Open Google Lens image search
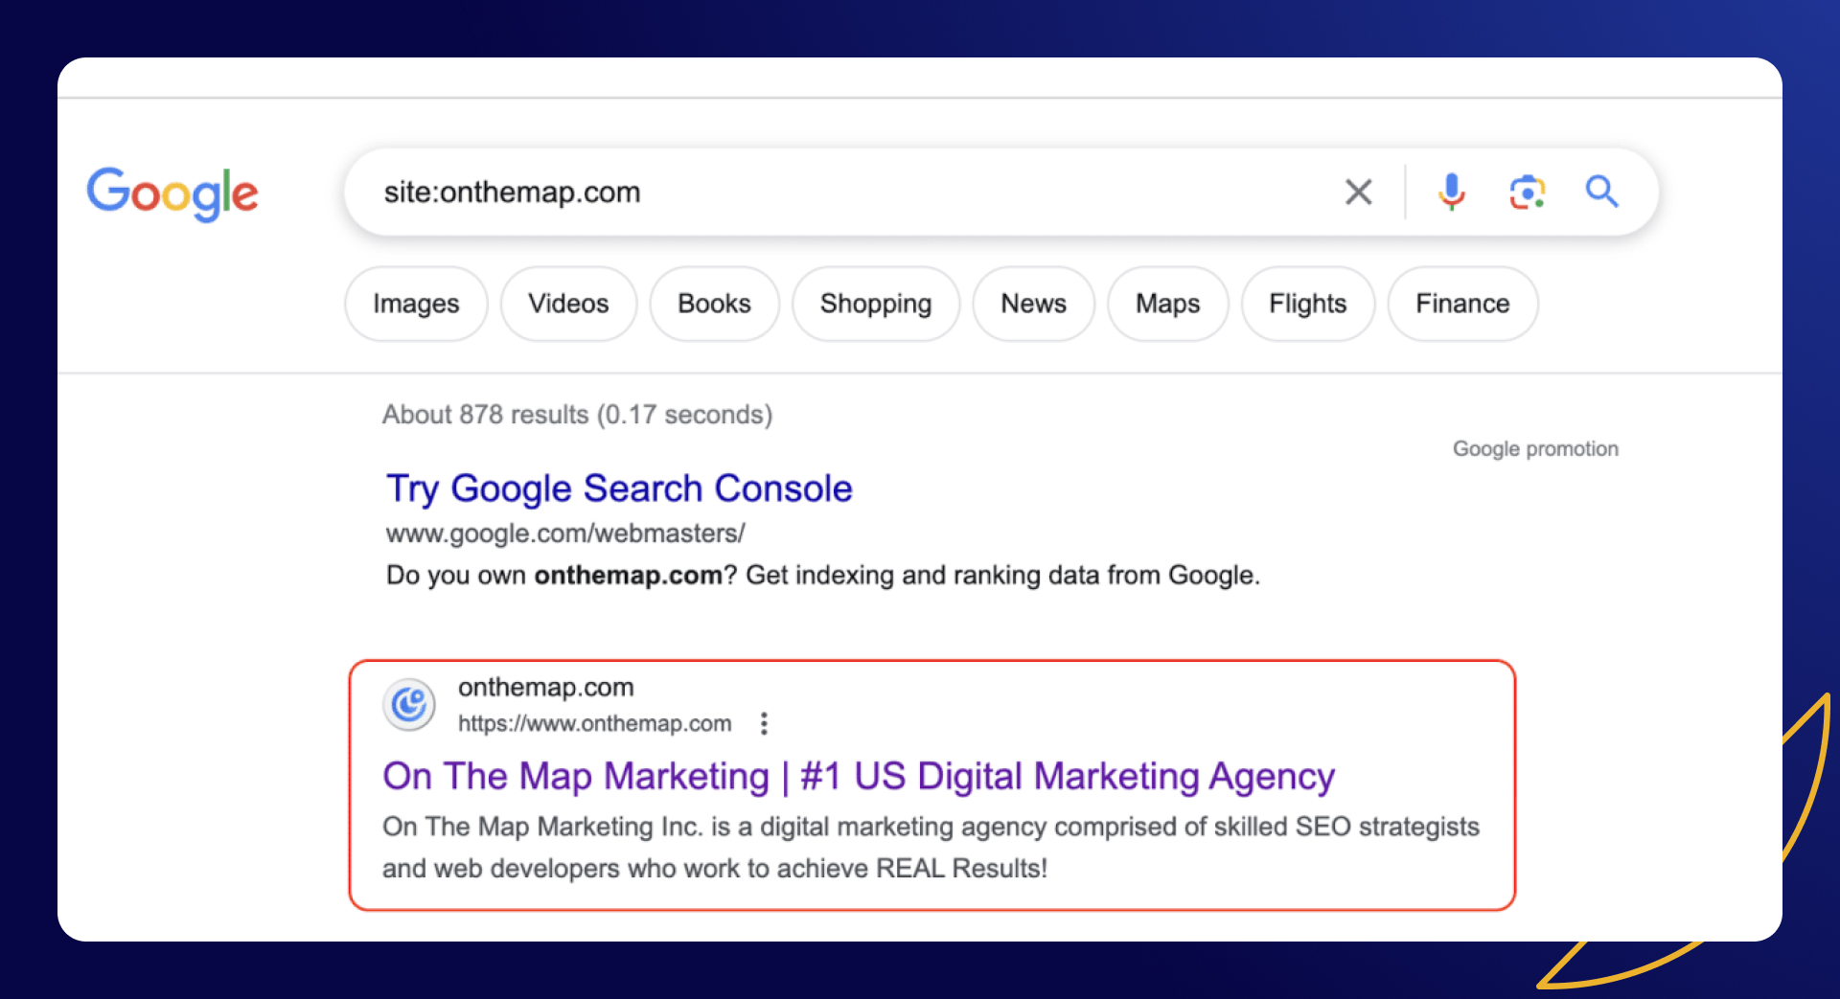The height and width of the screenshot is (999, 1840). click(x=1527, y=192)
